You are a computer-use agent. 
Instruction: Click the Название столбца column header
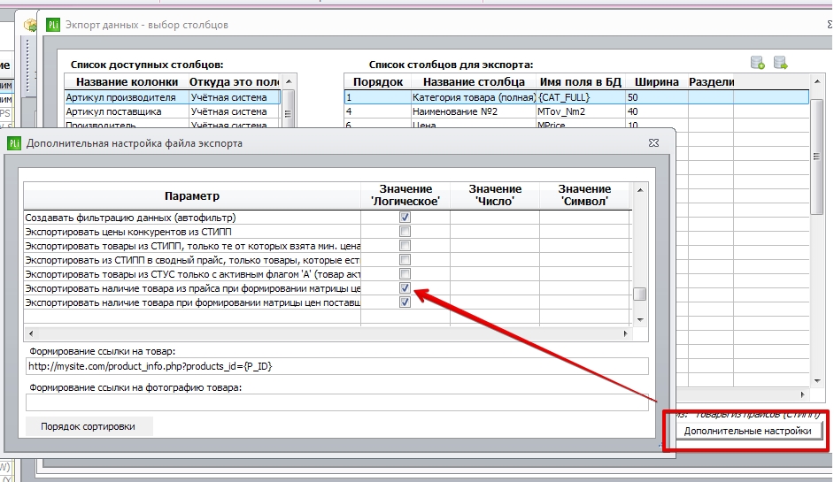tap(474, 82)
